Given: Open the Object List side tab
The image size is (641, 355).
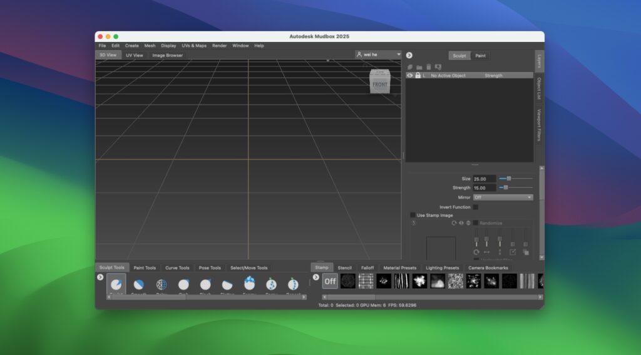Looking at the screenshot, I should tap(539, 88).
